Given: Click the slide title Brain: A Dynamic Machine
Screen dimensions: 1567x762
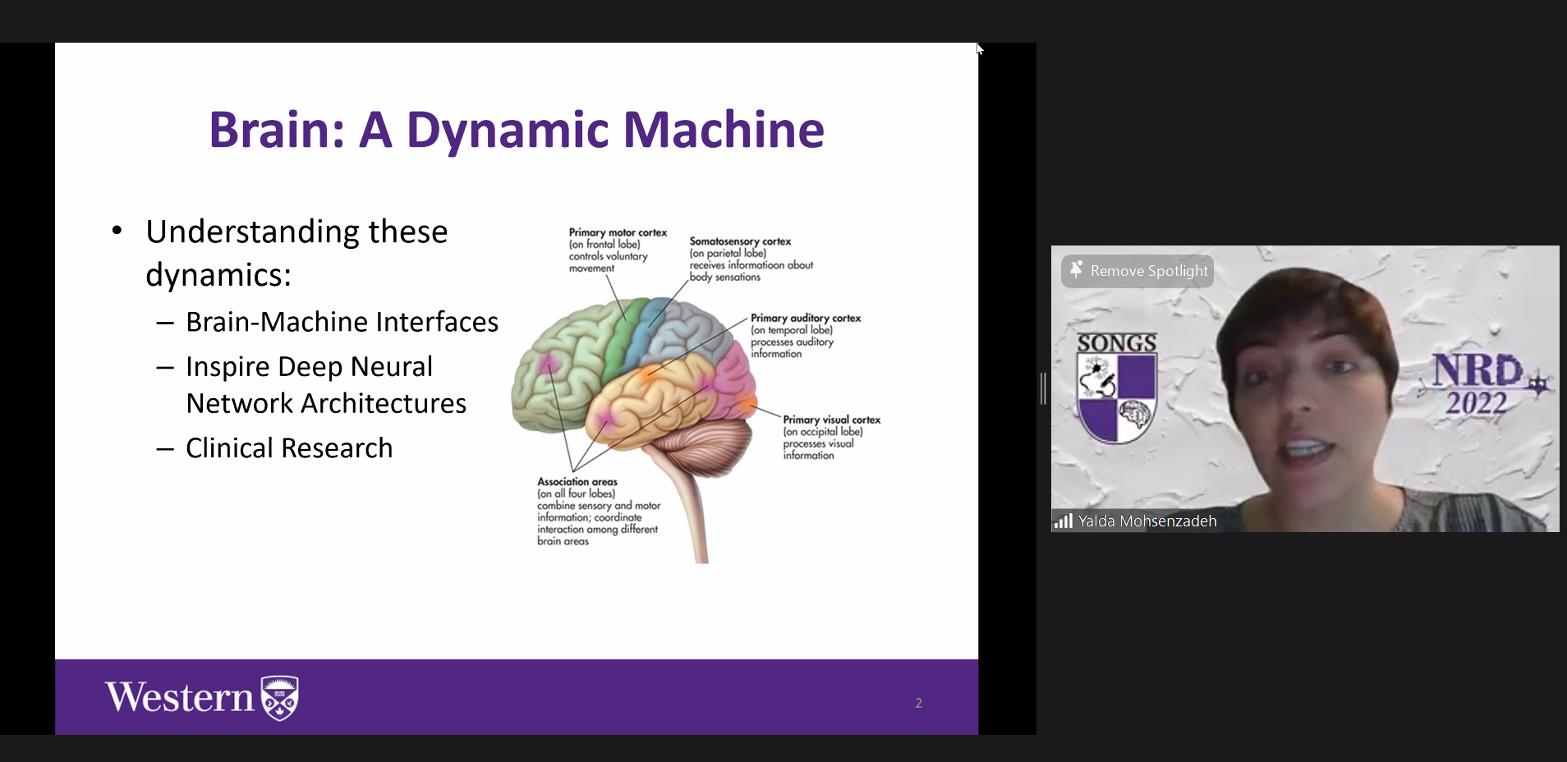Looking at the screenshot, I should tap(517, 130).
